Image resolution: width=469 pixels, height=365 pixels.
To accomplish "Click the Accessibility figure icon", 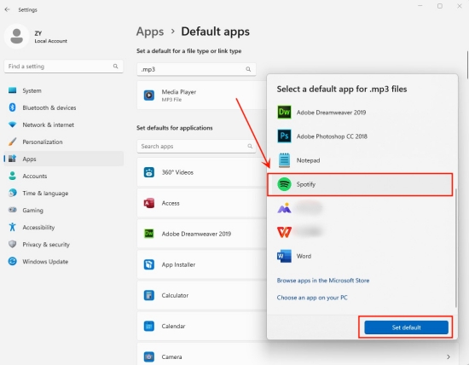I will coord(12,227).
